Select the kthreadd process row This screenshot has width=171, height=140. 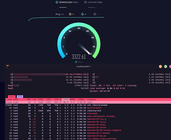point(88,113)
